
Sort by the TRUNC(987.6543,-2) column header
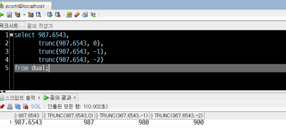177,115
